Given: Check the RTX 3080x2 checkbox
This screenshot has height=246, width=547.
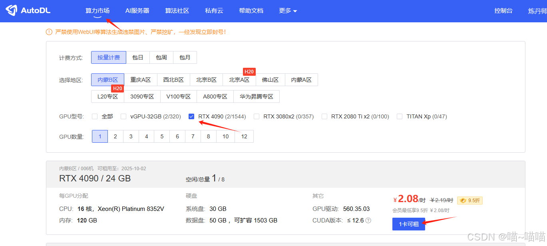Looking at the screenshot, I should (257, 116).
